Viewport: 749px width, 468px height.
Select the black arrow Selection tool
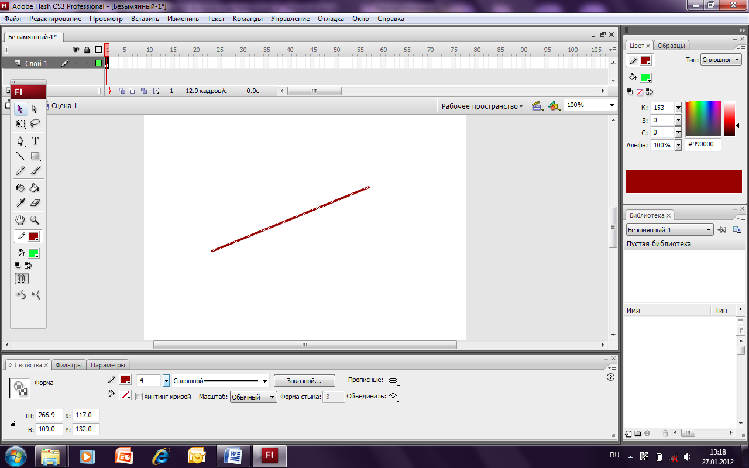20,109
